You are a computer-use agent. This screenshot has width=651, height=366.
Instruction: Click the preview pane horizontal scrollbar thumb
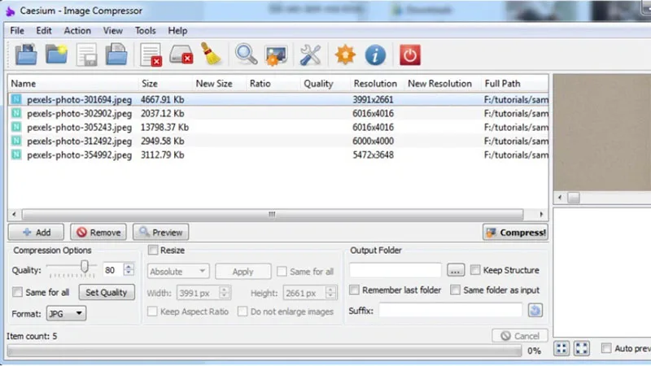574,198
